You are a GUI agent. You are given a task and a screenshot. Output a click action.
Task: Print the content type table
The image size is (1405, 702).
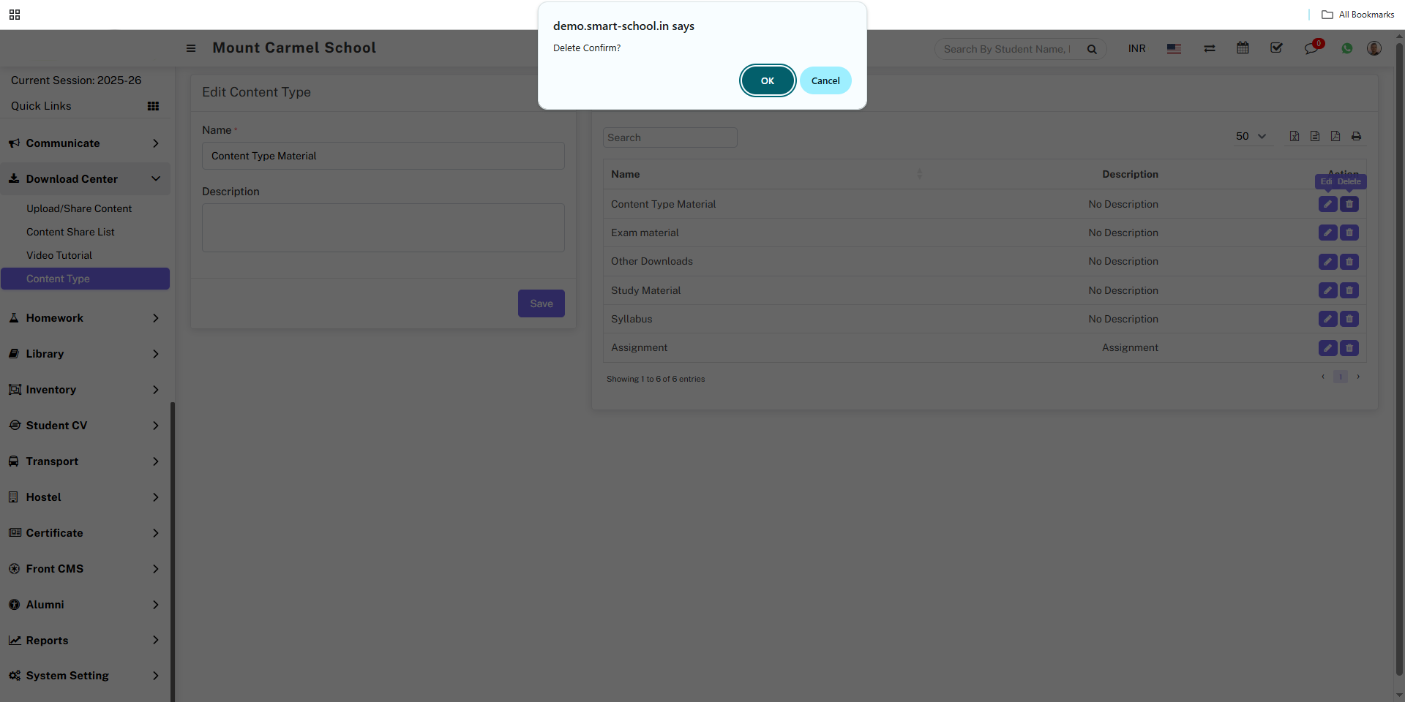1356,137
